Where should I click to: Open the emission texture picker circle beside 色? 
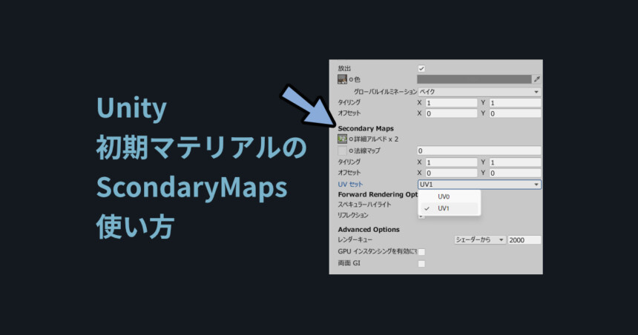point(351,80)
